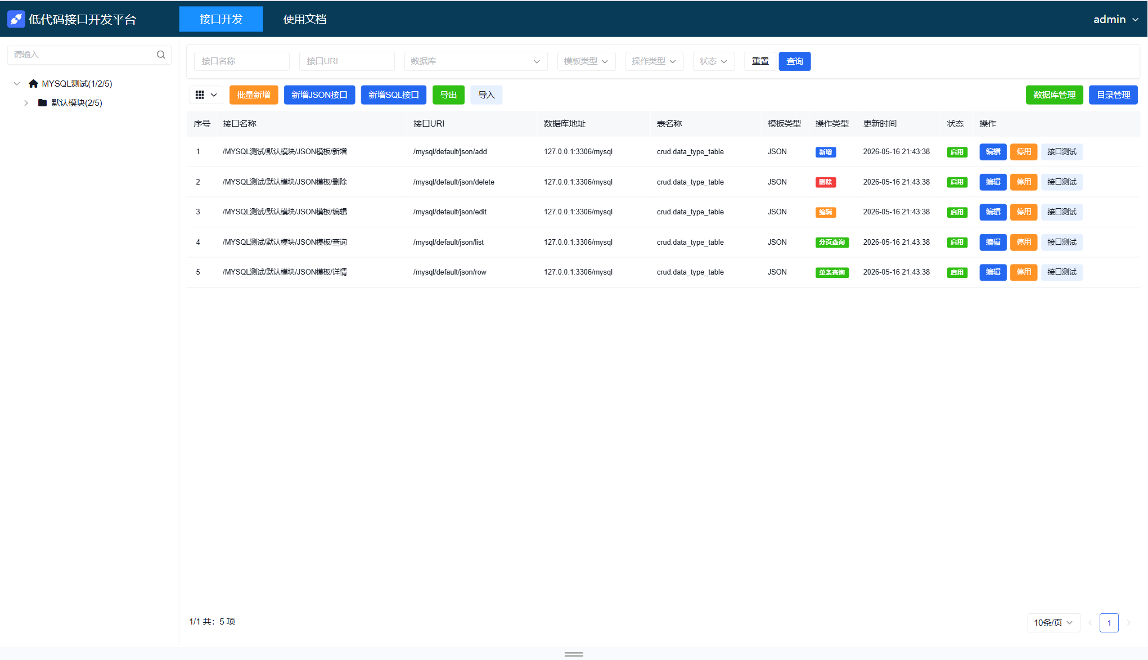Open 接口测试 for json/edit row
The height and width of the screenshot is (660, 1148).
[x=1062, y=212]
